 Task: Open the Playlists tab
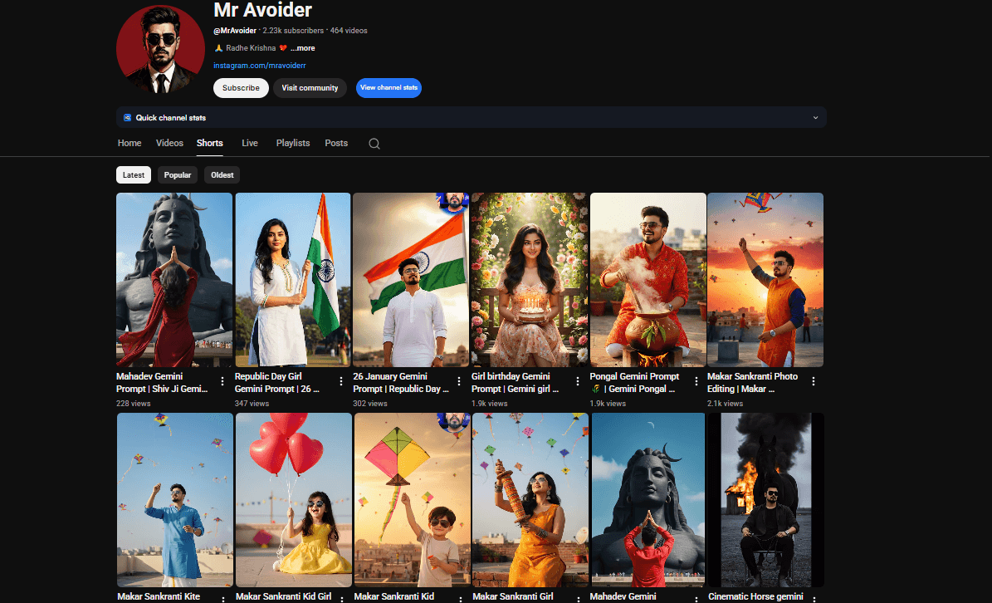click(x=292, y=143)
